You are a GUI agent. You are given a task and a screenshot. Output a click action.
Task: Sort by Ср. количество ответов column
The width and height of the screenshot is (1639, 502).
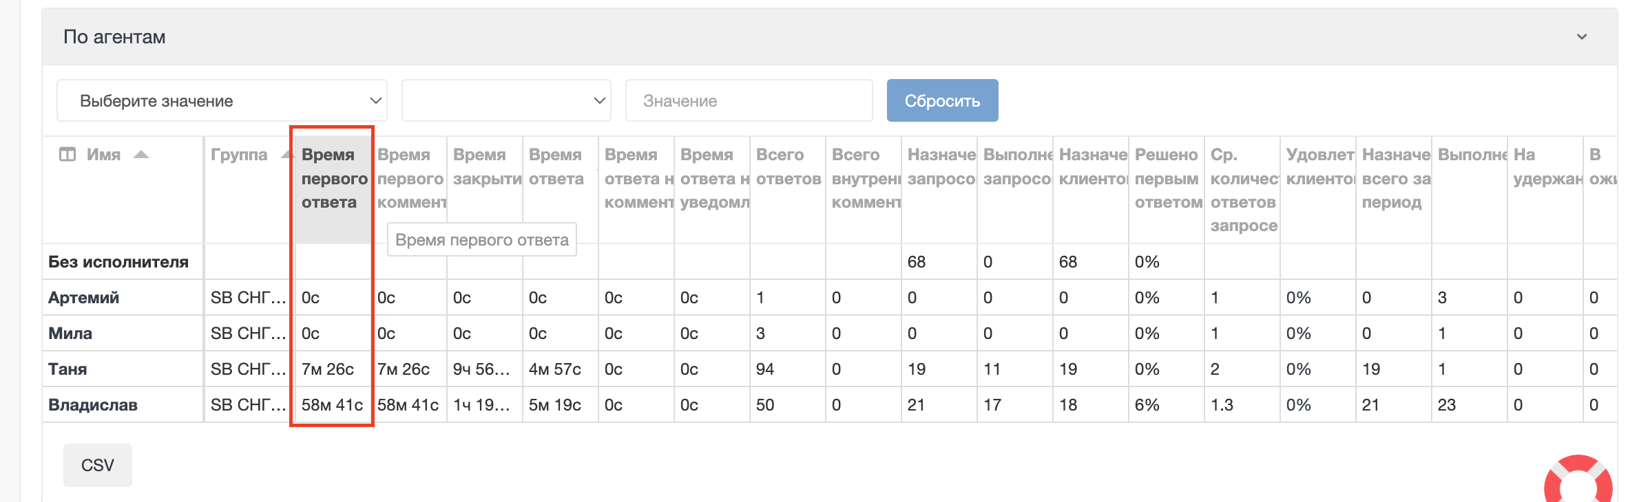click(x=1243, y=190)
